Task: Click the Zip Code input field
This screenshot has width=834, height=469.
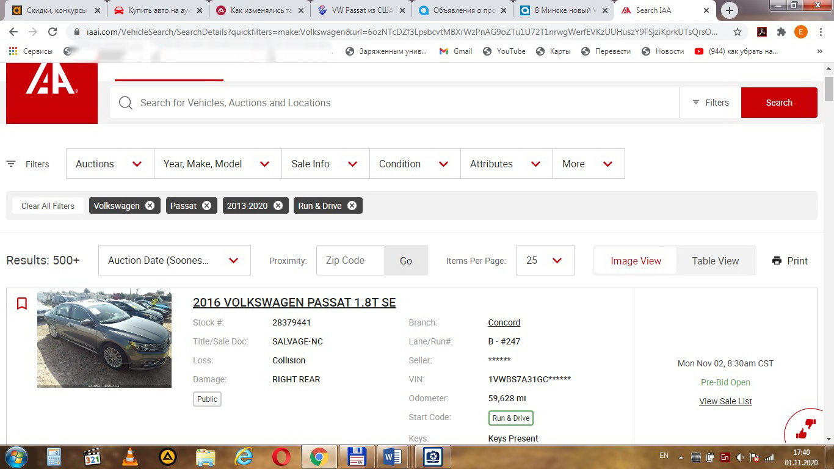Action: click(x=350, y=261)
